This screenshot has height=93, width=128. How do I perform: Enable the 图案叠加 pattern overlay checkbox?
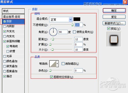(5, 71)
